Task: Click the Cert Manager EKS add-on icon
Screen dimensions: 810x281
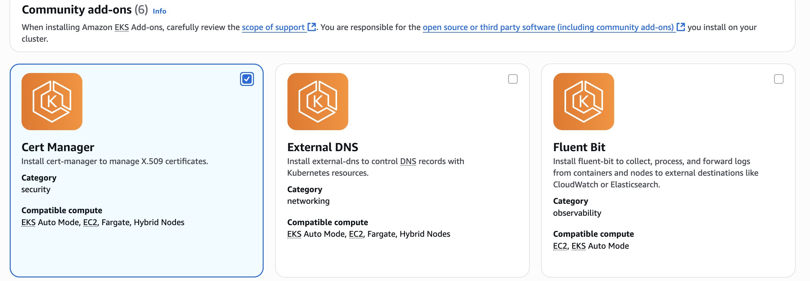Action: [x=52, y=101]
